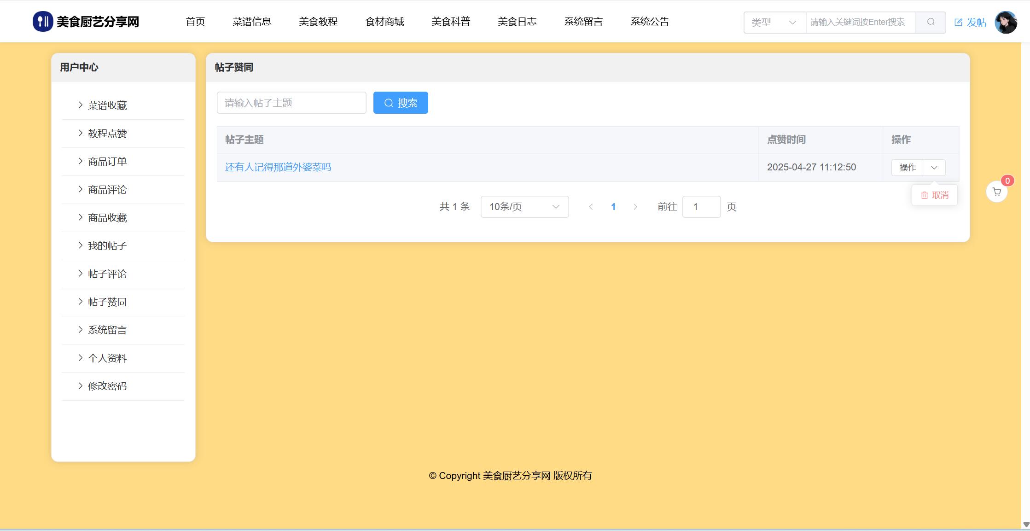The width and height of the screenshot is (1030, 531).
Task: Click the 前往 page number input
Action: pos(701,207)
